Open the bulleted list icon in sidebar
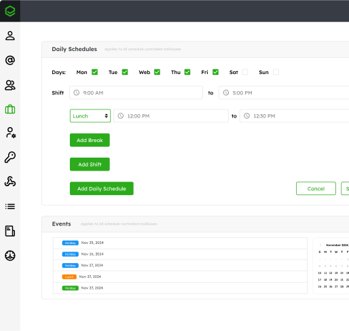349x331 pixels. [x=10, y=207]
